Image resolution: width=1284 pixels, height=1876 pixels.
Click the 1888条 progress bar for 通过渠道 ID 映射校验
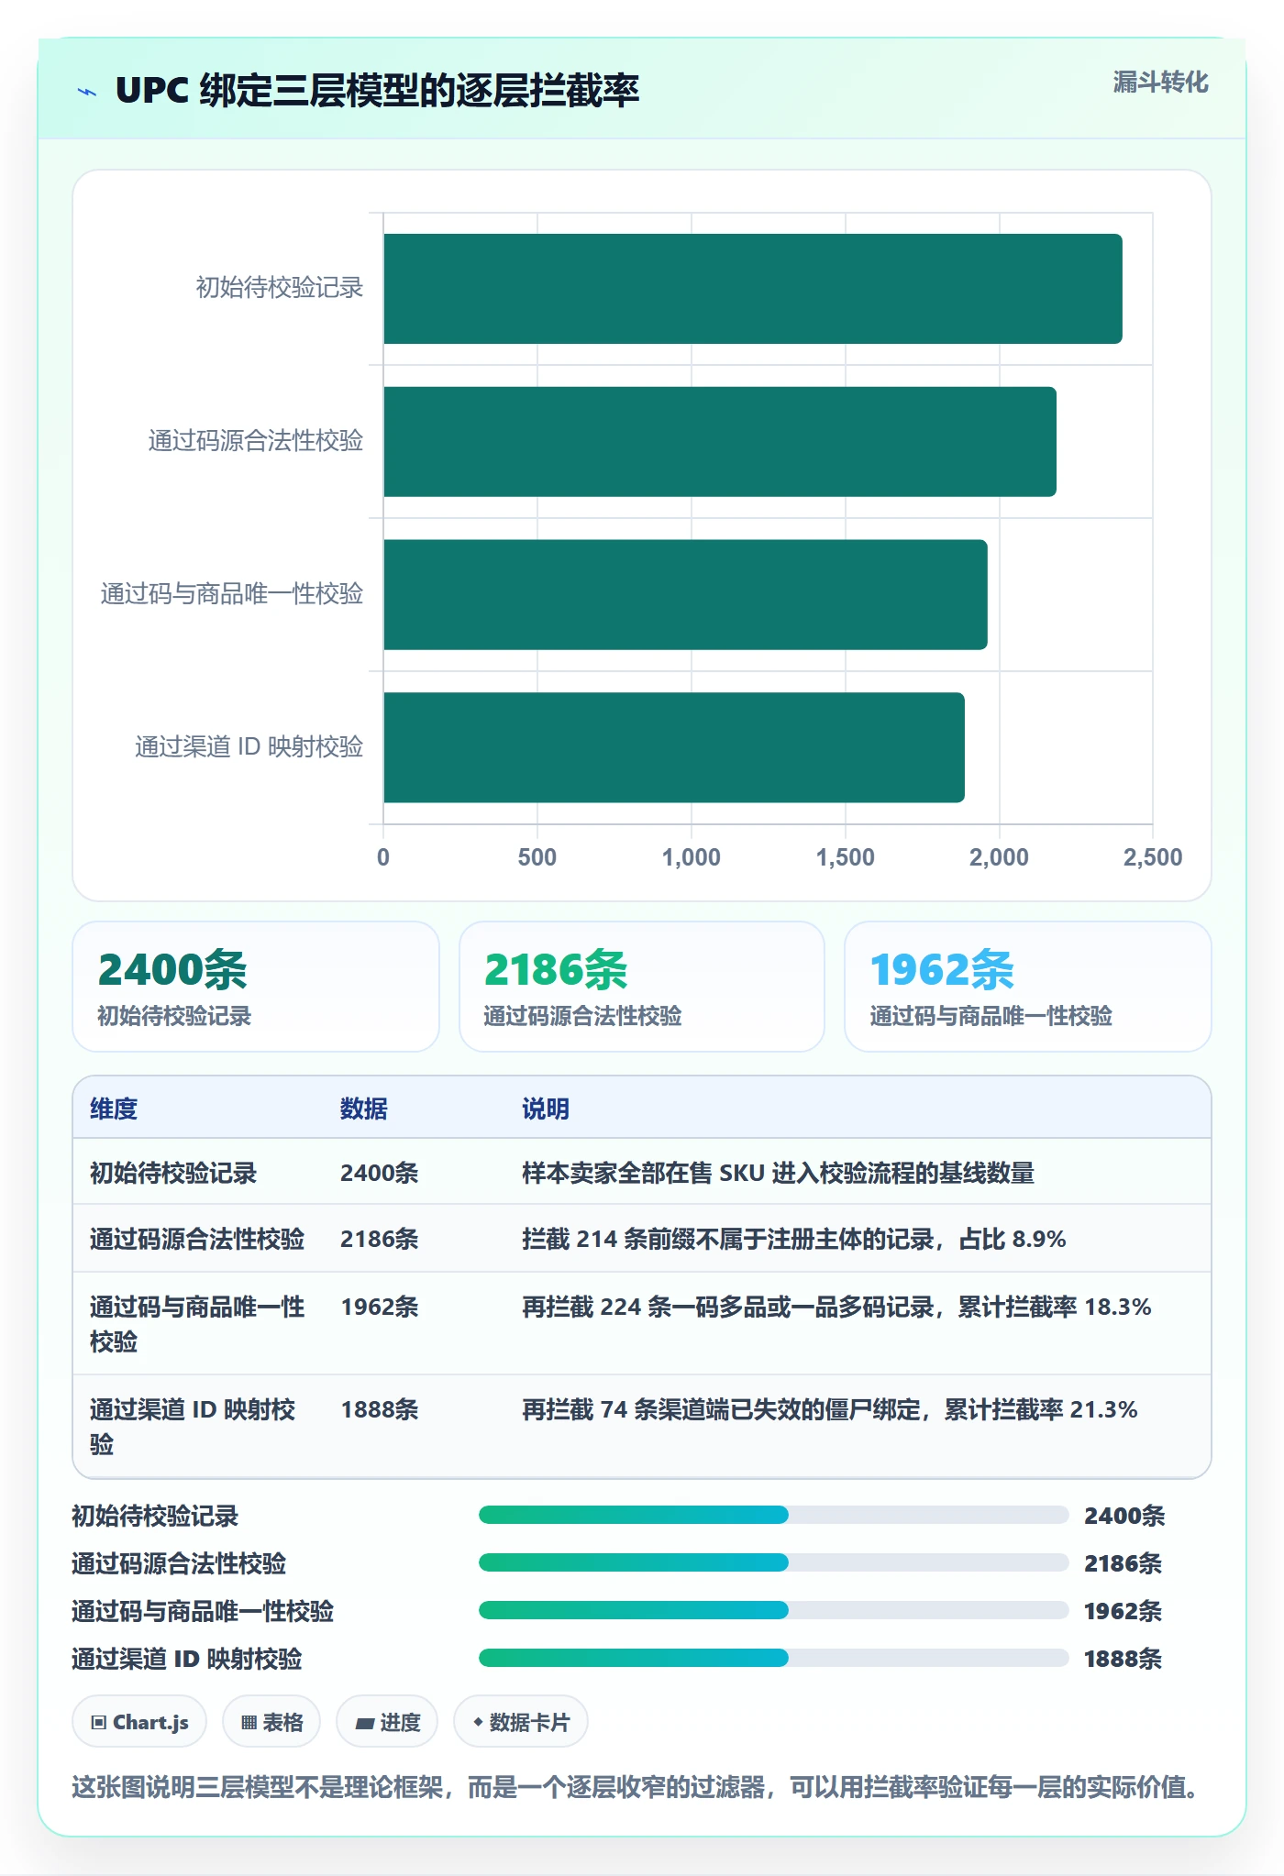tap(773, 1658)
